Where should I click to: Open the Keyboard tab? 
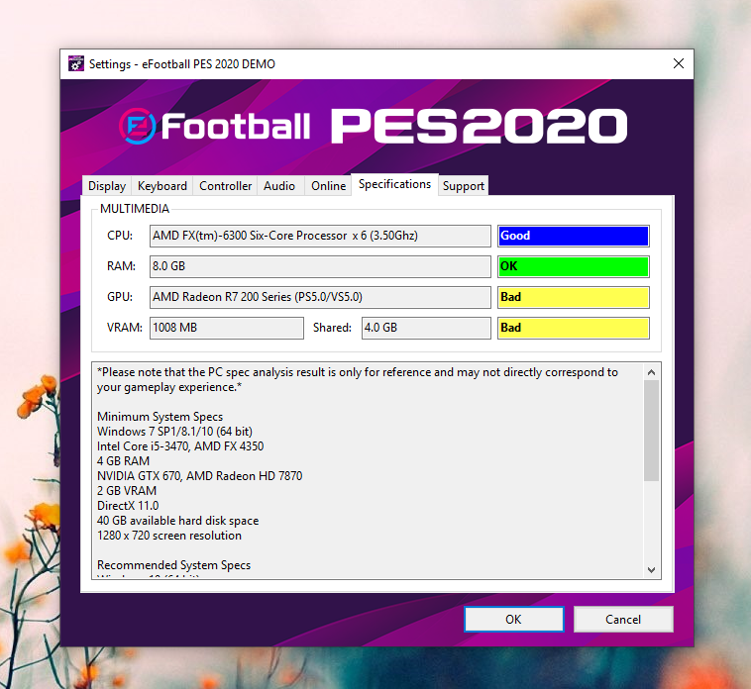pyautogui.click(x=161, y=186)
